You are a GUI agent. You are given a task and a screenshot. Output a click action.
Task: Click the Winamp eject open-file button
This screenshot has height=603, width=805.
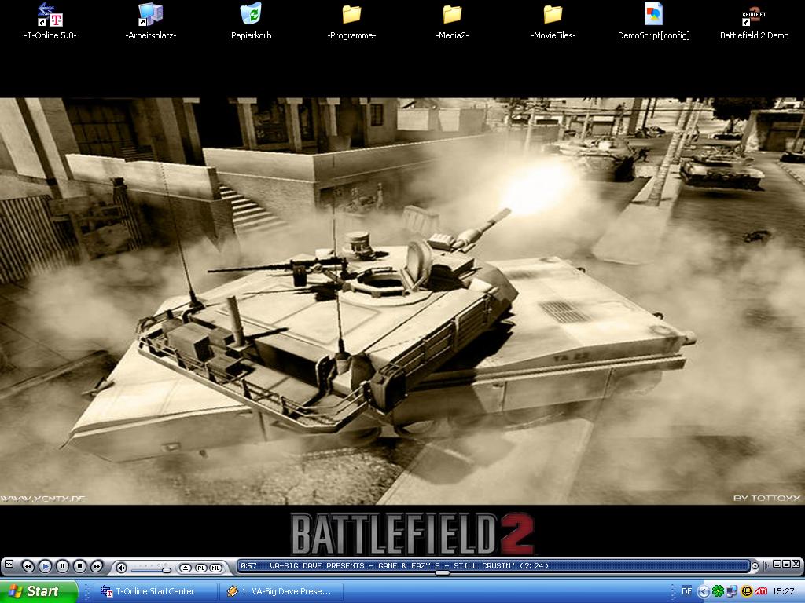[186, 568]
